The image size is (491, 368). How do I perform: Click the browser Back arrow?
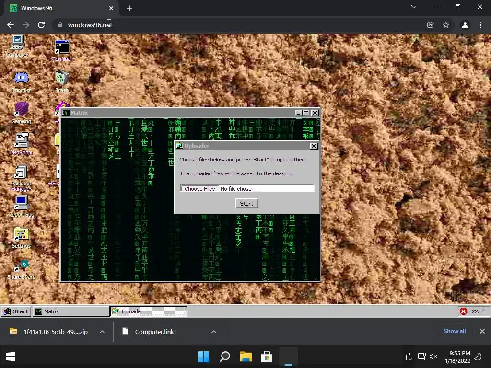click(11, 25)
